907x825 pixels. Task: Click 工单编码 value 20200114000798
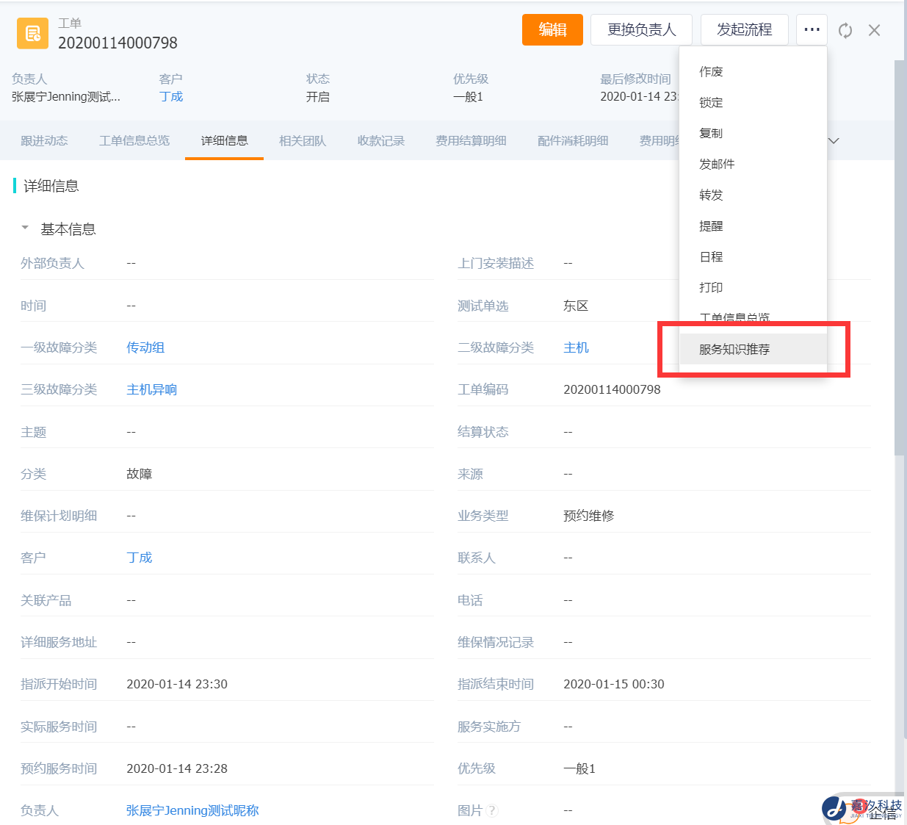612,389
